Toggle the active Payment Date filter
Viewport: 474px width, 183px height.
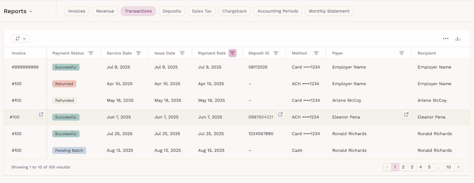tap(232, 53)
